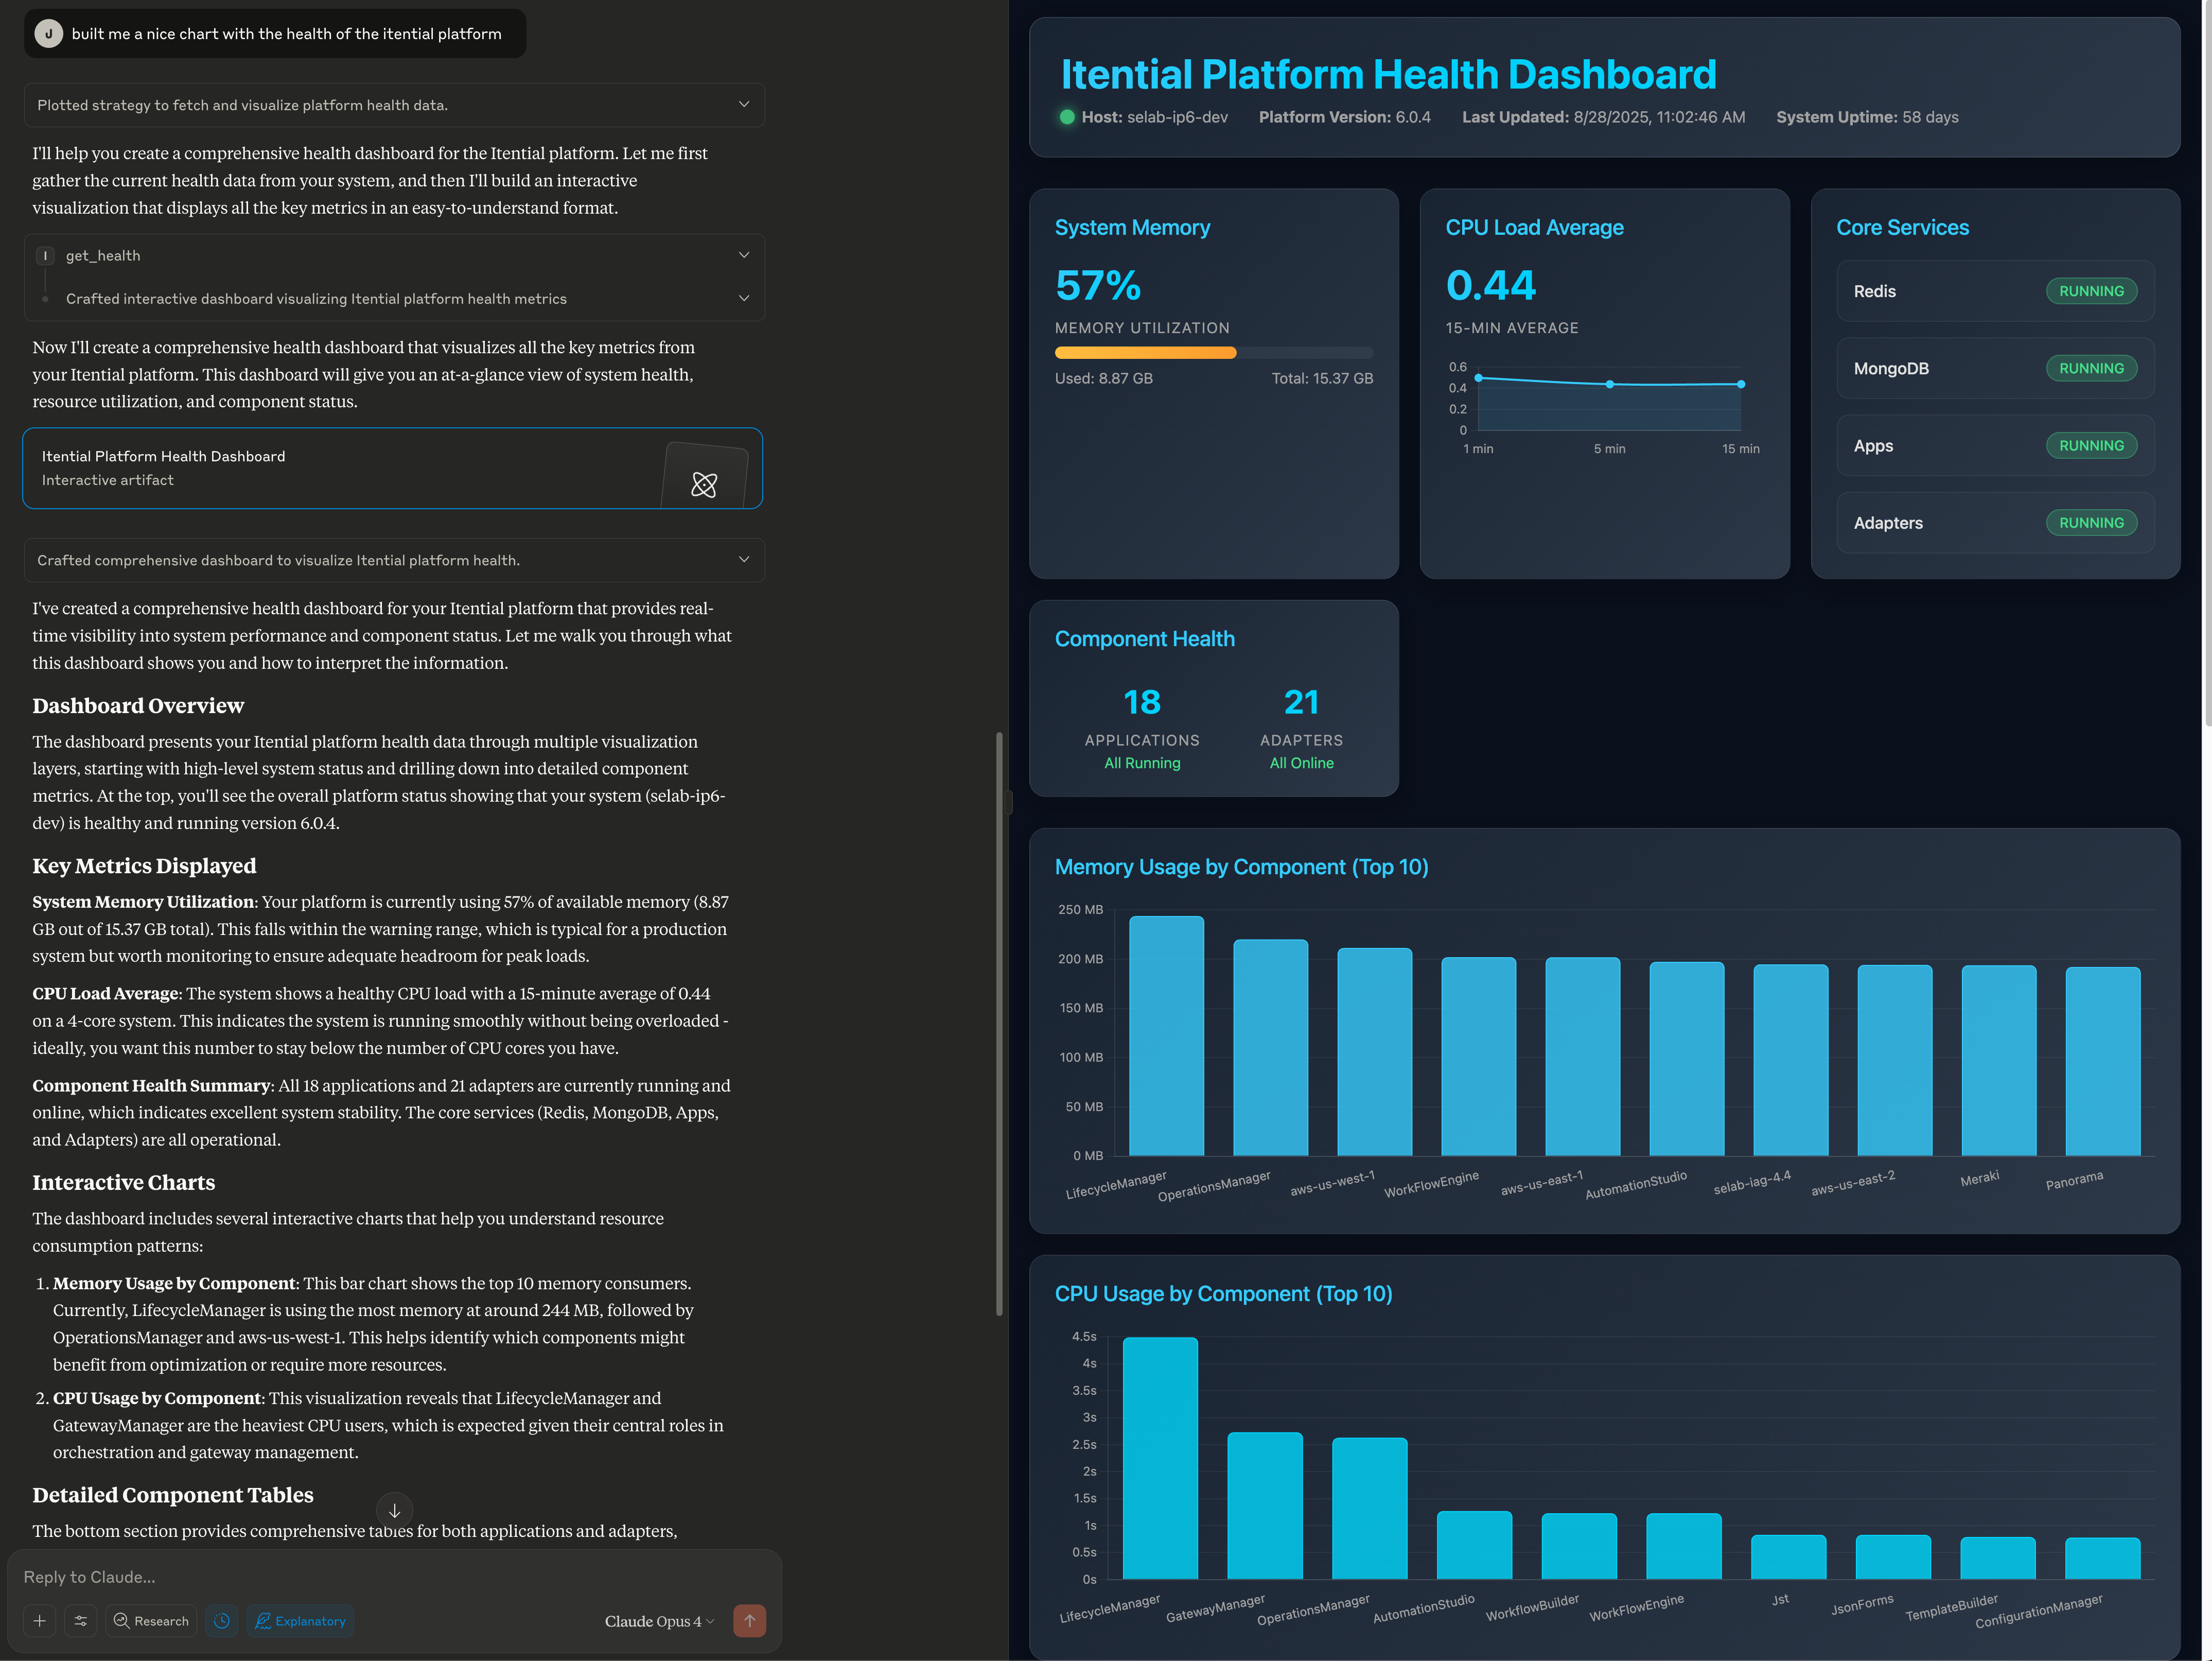
Task: Expand the Plotted strategy thinking block
Action: (743, 105)
